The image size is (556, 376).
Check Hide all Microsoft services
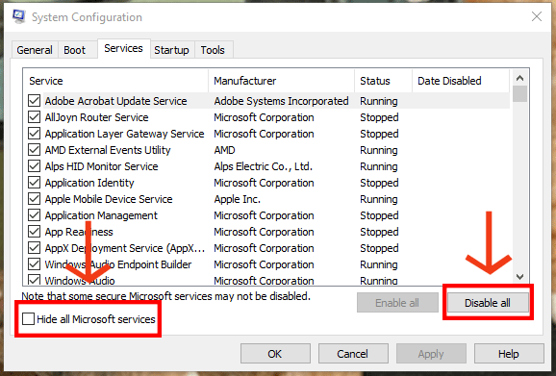coord(28,319)
